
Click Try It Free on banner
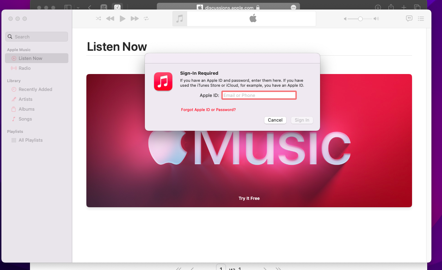click(249, 198)
